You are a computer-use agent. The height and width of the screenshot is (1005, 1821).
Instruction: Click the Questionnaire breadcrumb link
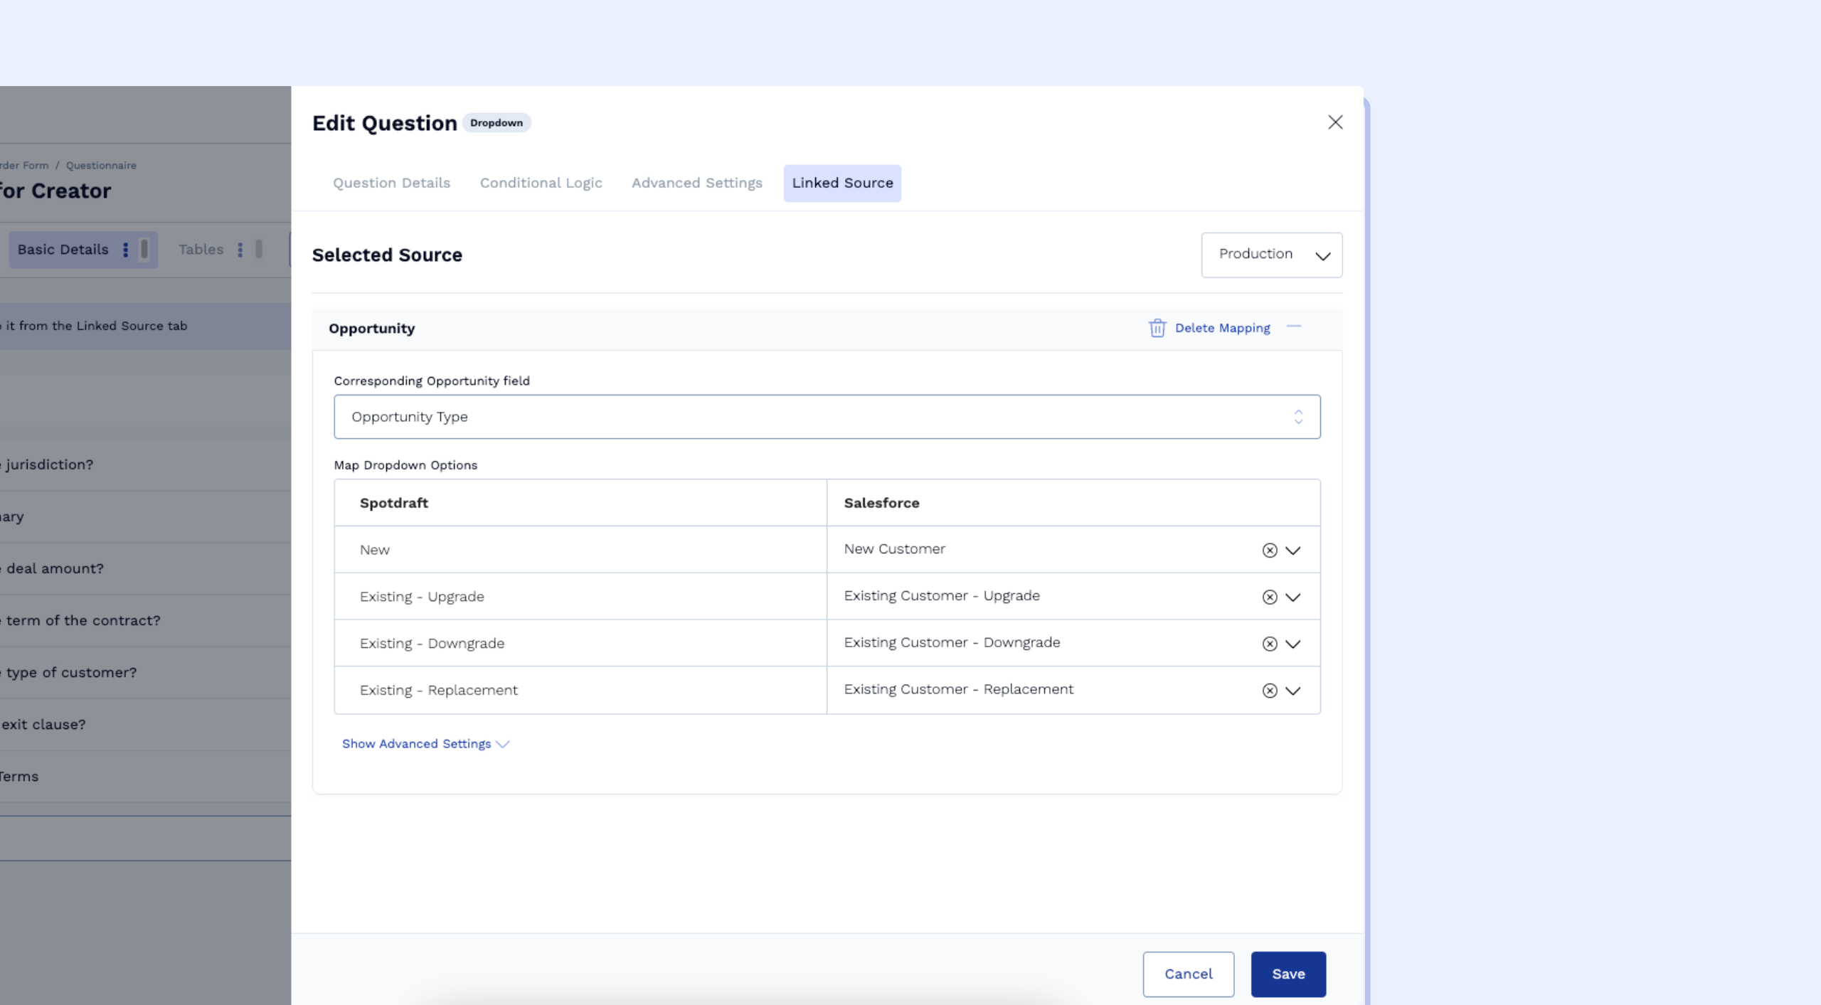[x=101, y=166]
